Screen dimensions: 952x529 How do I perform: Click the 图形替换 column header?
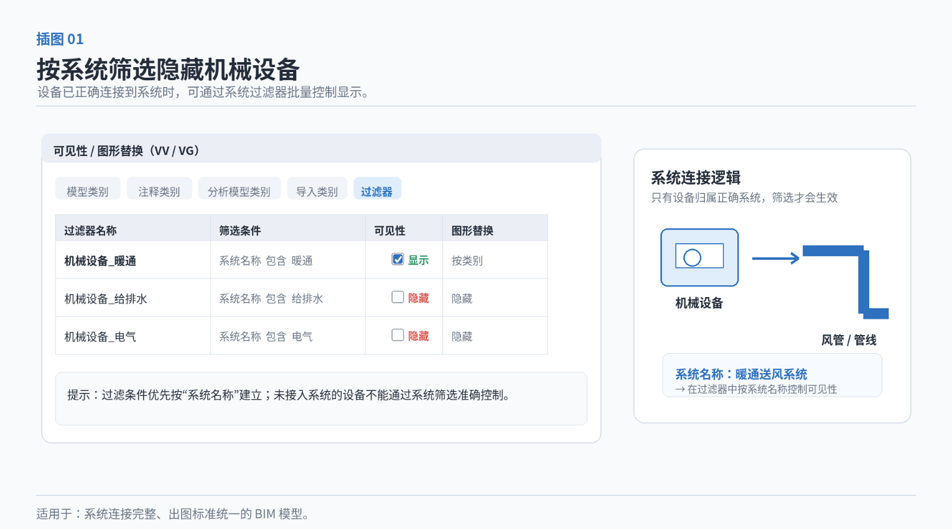click(495, 228)
